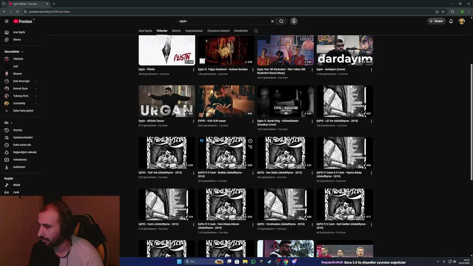This screenshot has height=266, width=473.
Task: Open Steam from the taskbar
Action: point(269,262)
